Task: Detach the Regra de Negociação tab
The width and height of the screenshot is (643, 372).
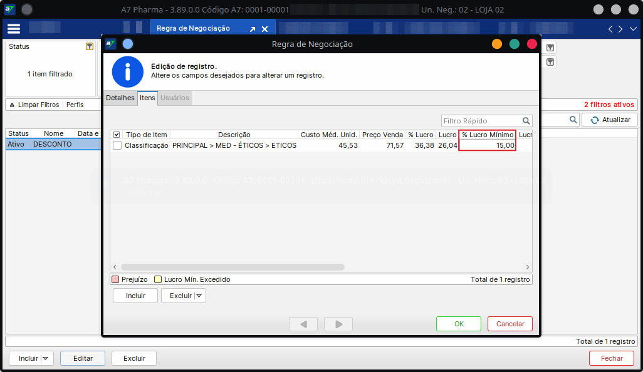Action: click(253, 29)
